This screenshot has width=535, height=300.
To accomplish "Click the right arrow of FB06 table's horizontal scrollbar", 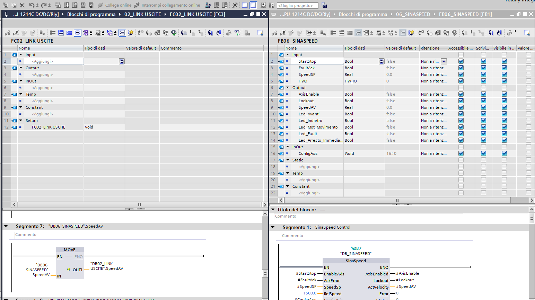I will [x=532, y=200].
